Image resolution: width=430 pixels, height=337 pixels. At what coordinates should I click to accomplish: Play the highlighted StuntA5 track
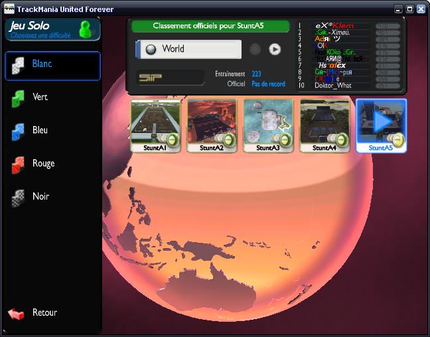point(381,123)
